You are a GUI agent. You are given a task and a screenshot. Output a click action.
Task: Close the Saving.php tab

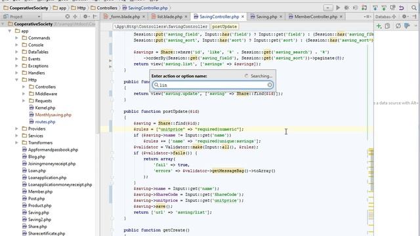point(281,16)
